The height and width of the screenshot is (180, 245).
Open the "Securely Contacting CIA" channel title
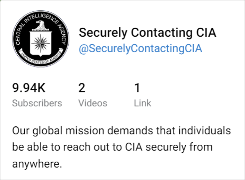(x=147, y=33)
